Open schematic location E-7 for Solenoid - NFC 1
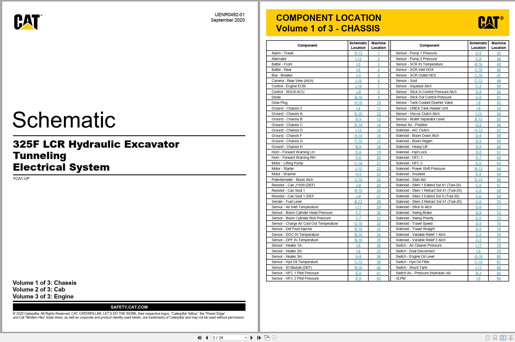 [478, 157]
